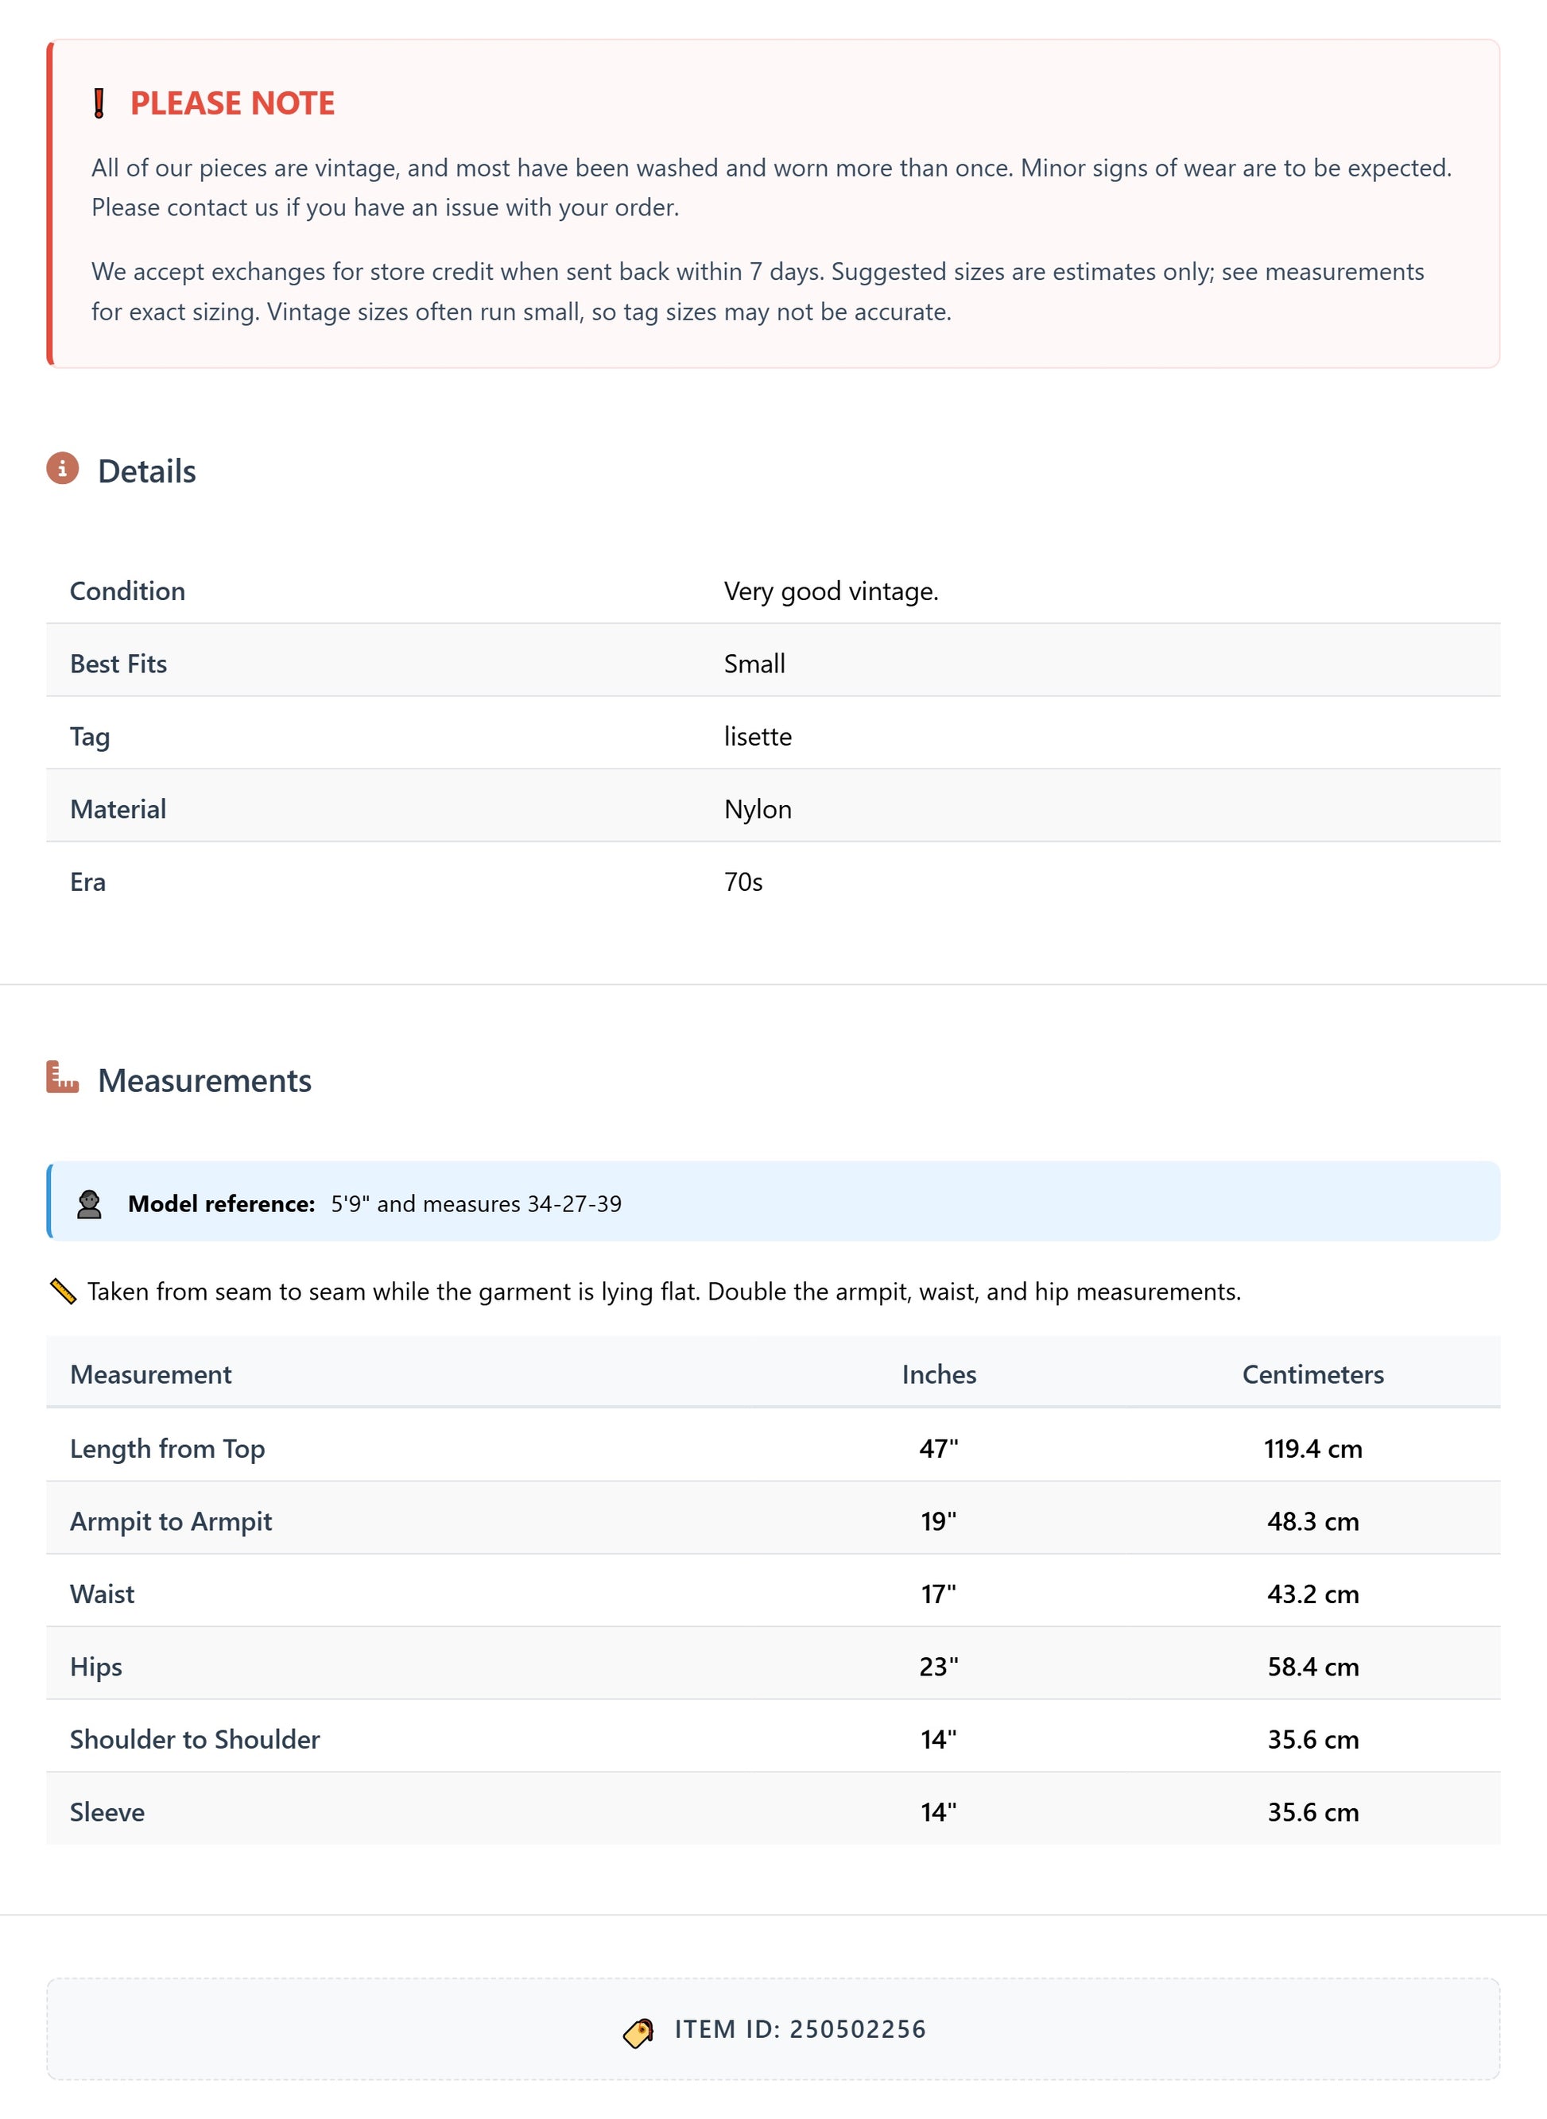
Task: Click the Inches column header
Action: click(x=938, y=1373)
